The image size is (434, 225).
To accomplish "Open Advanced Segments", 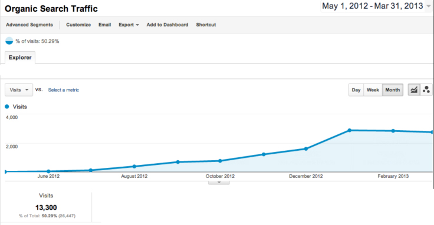I will (x=29, y=25).
